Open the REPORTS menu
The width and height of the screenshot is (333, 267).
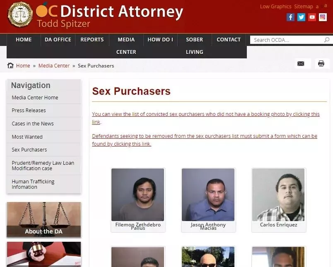coord(92,40)
